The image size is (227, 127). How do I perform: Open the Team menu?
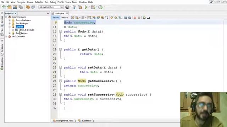point(68,2)
